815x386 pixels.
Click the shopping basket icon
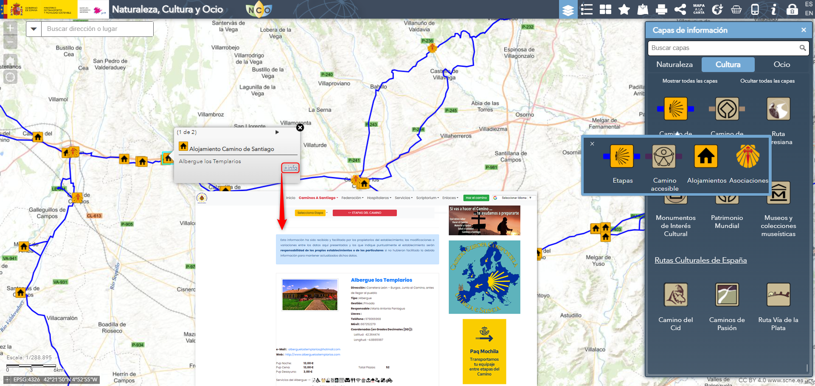click(x=736, y=9)
